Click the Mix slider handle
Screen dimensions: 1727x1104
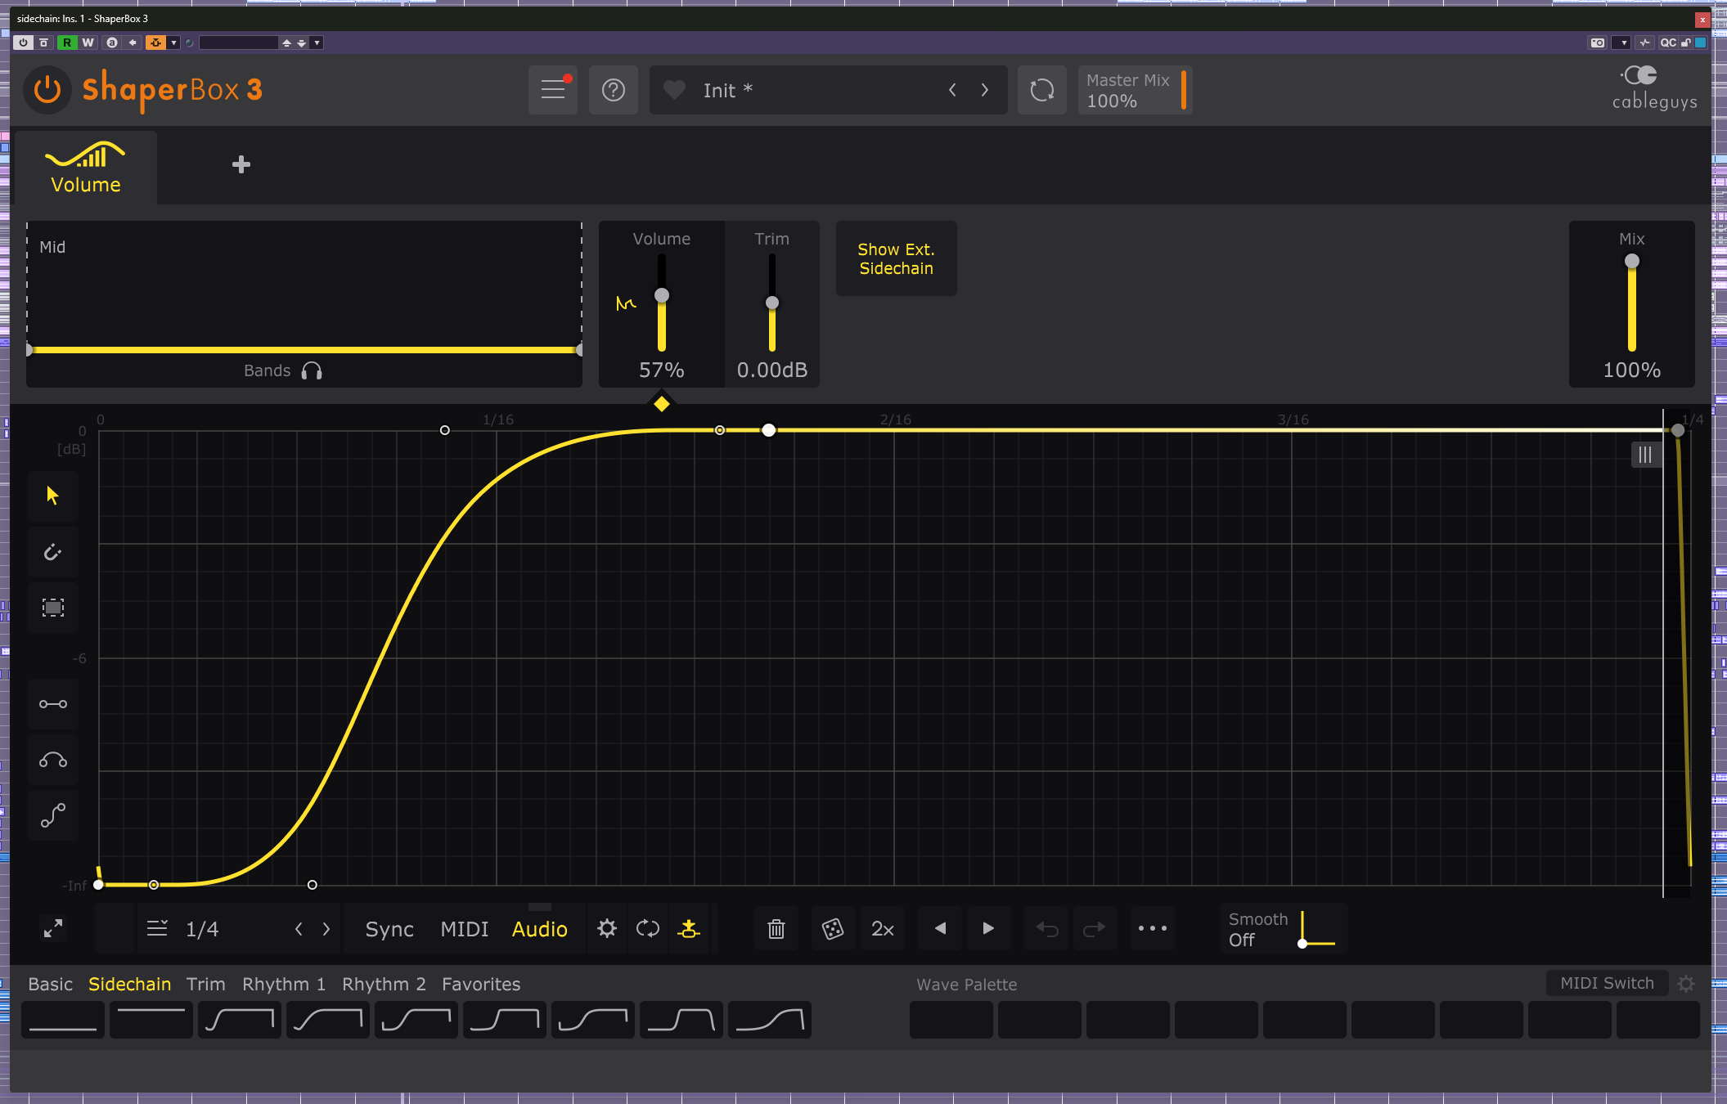pos(1631,261)
